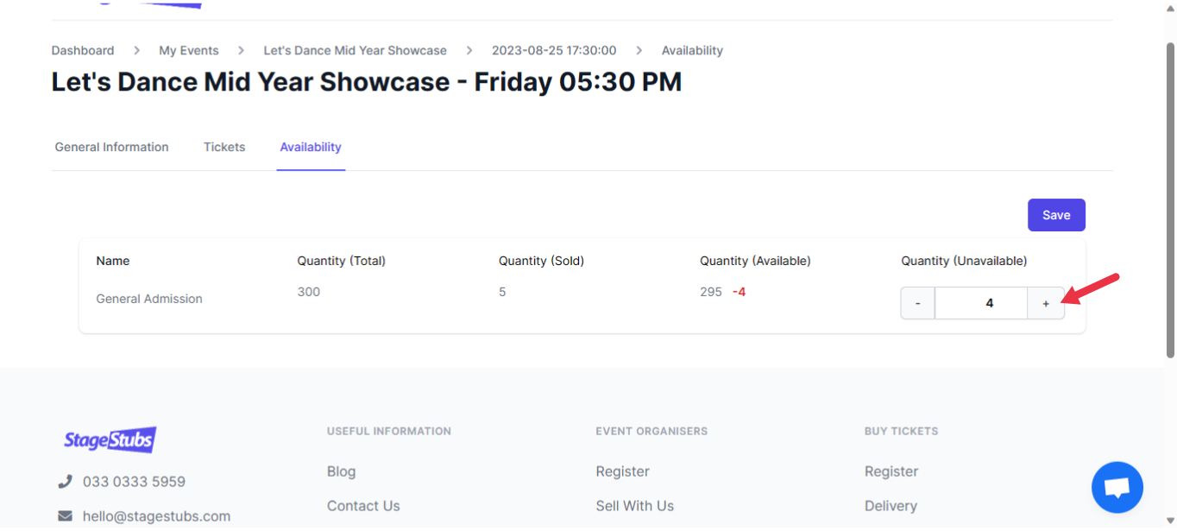Click the StageStubs footer logo
This screenshot has height=531, width=1177.
(x=110, y=440)
